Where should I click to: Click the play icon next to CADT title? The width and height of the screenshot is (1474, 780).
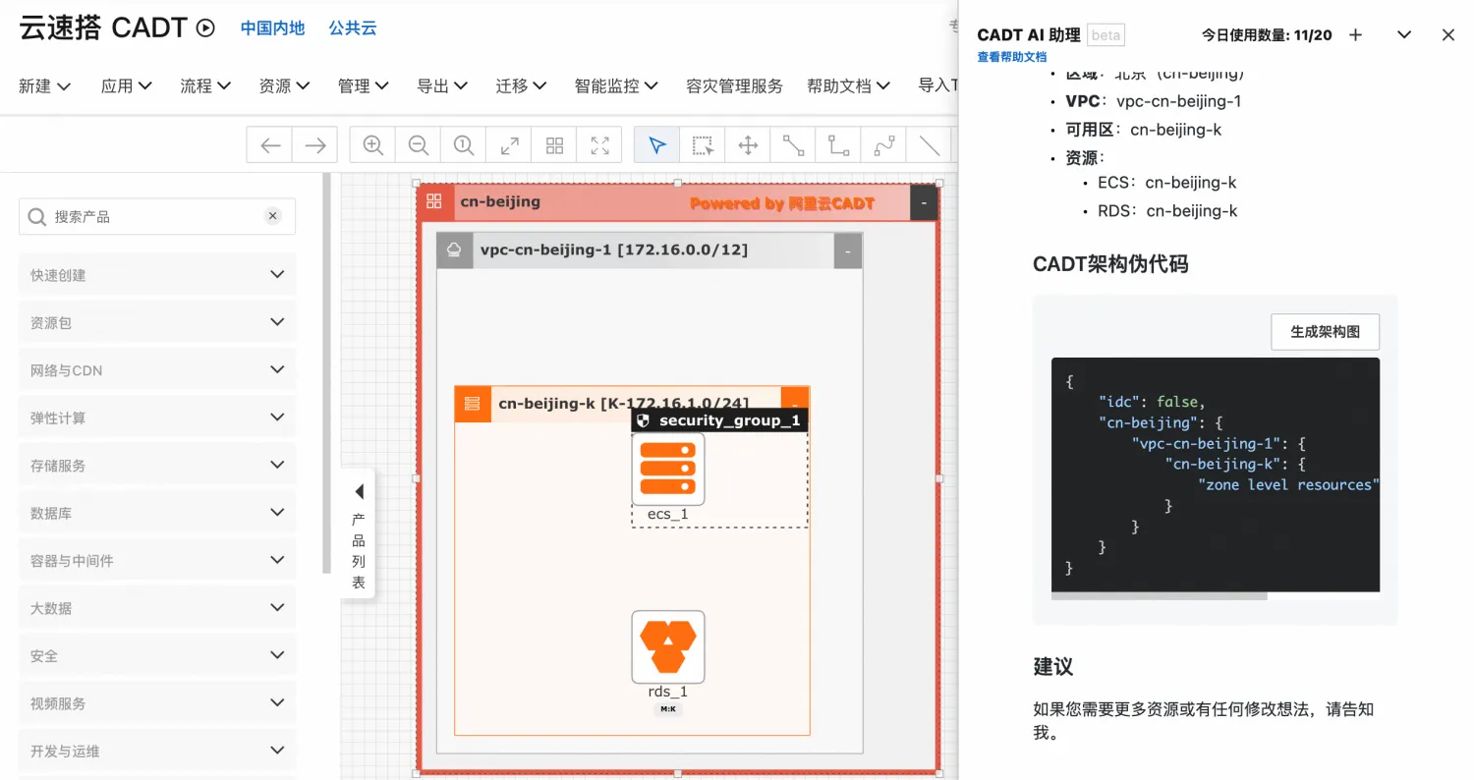[x=205, y=28]
